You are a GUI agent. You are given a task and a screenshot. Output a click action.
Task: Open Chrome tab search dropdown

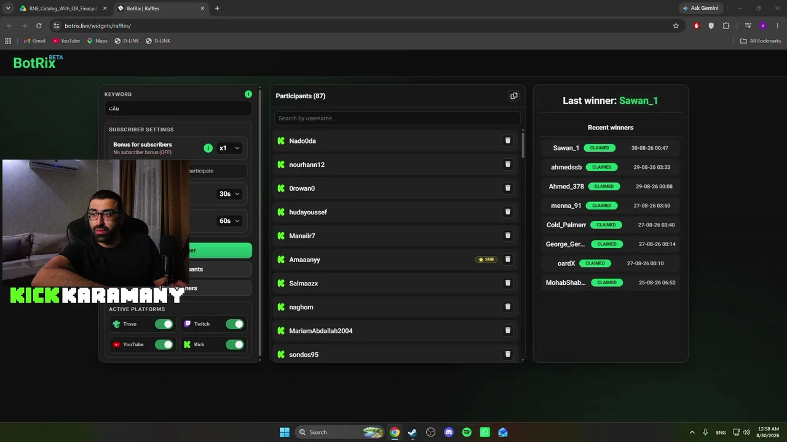click(8, 8)
